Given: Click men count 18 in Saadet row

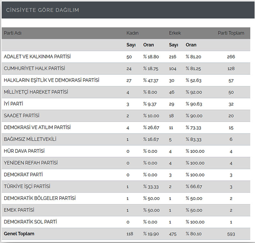Looking at the screenshot, I should coord(171,116).
